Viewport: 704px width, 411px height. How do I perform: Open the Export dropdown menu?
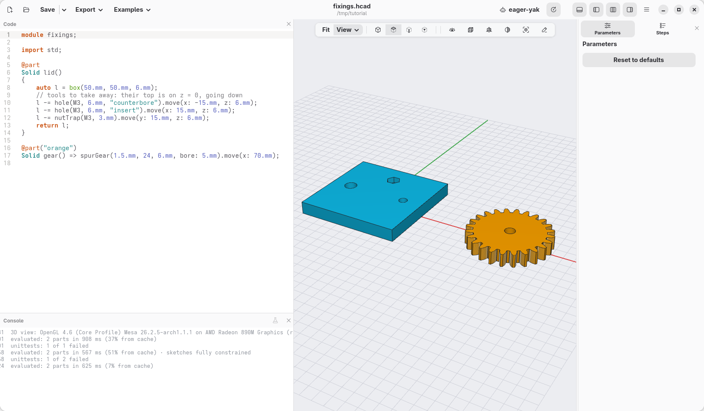point(89,10)
